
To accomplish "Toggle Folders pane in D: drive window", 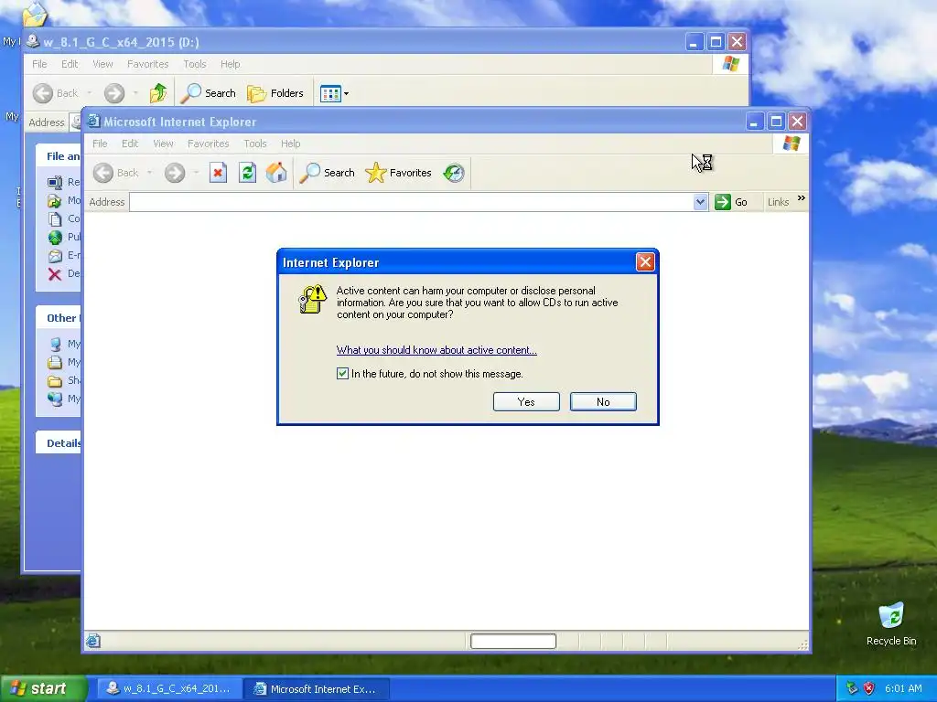I will click(x=275, y=93).
